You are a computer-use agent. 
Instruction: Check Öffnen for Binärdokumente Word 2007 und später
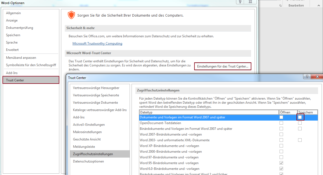click(281, 129)
